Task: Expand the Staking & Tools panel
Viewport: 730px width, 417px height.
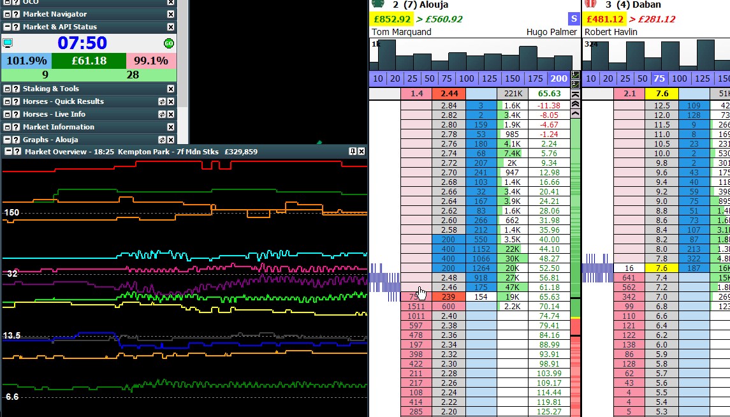Action: point(8,89)
